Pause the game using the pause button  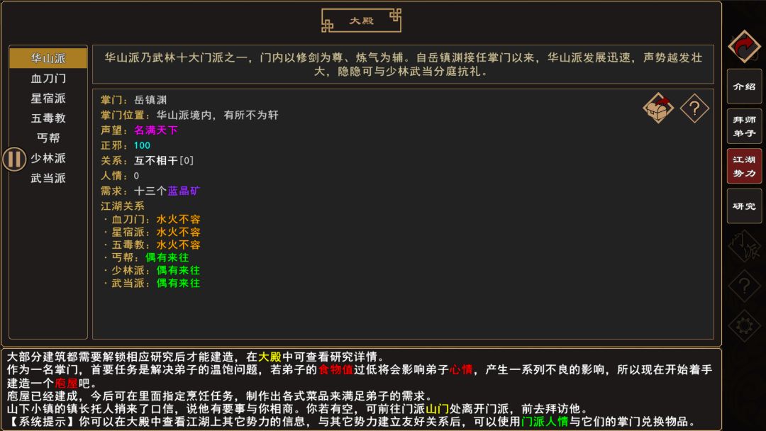(x=14, y=159)
